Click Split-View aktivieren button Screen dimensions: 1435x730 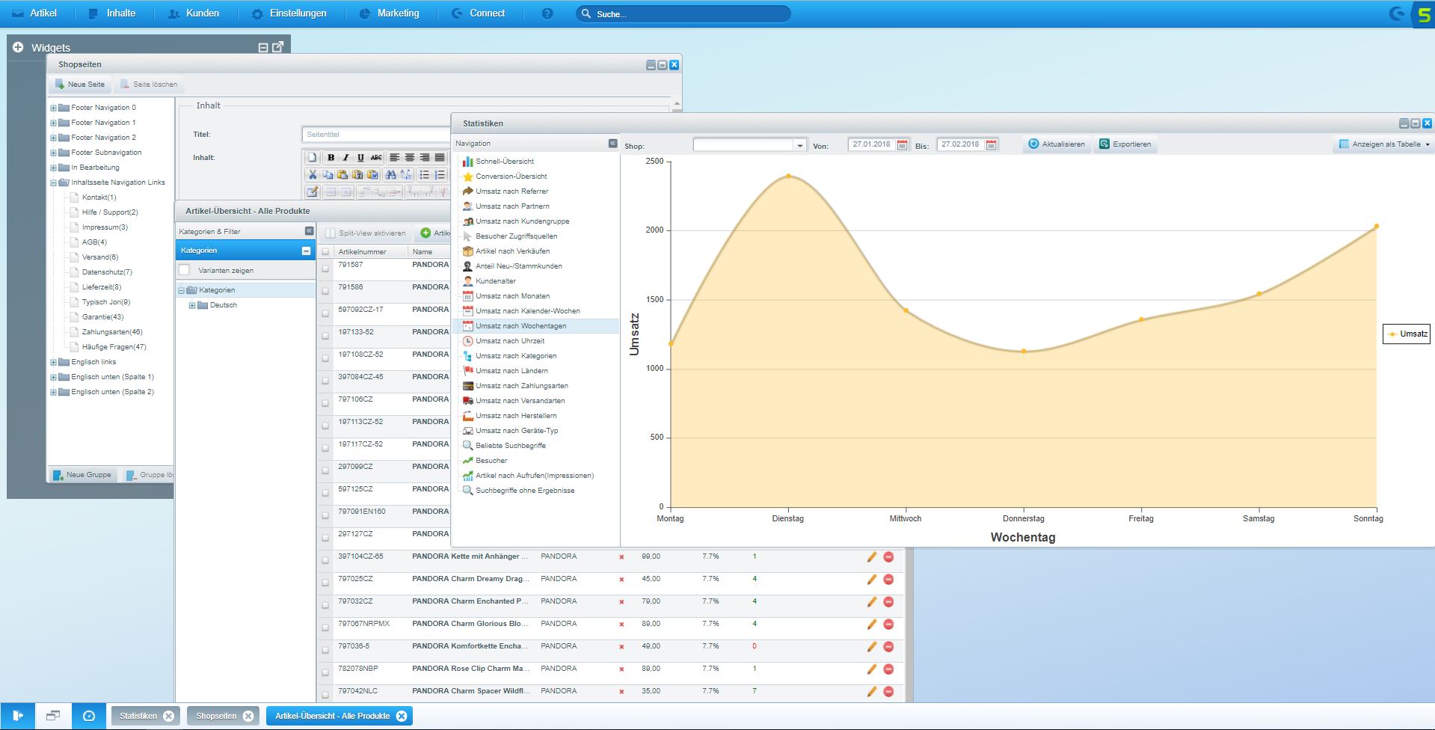366,233
